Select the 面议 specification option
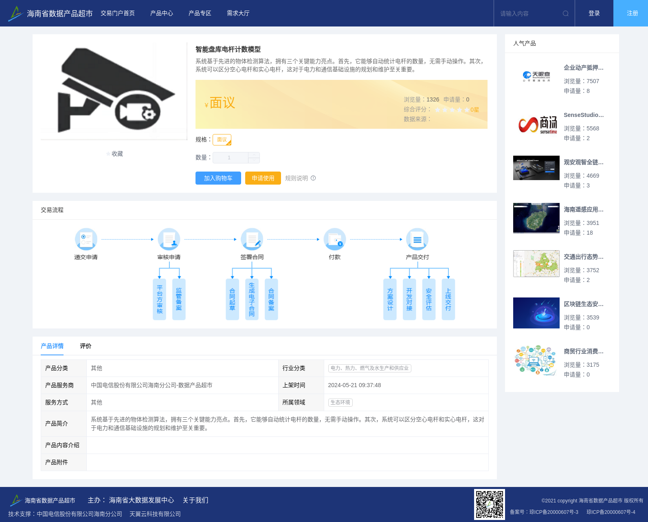The height and width of the screenshot is (522, 648). (x=222, y=140)
